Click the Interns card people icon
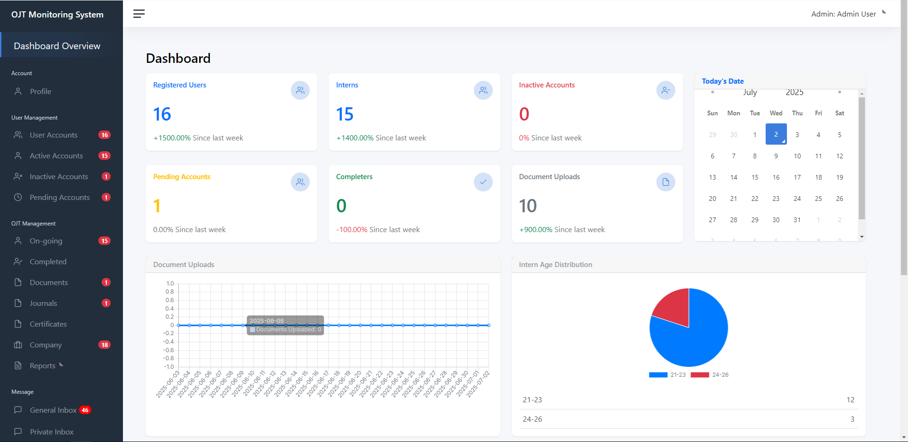 pos(483,90)
